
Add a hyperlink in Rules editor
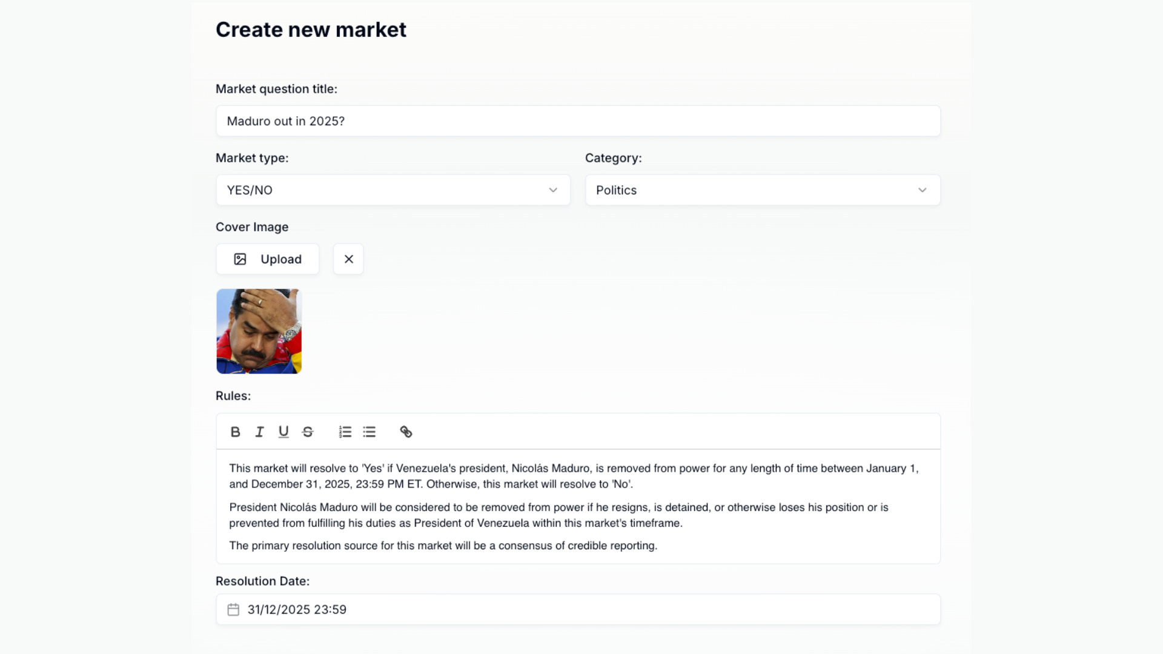(x=406, y=432)
